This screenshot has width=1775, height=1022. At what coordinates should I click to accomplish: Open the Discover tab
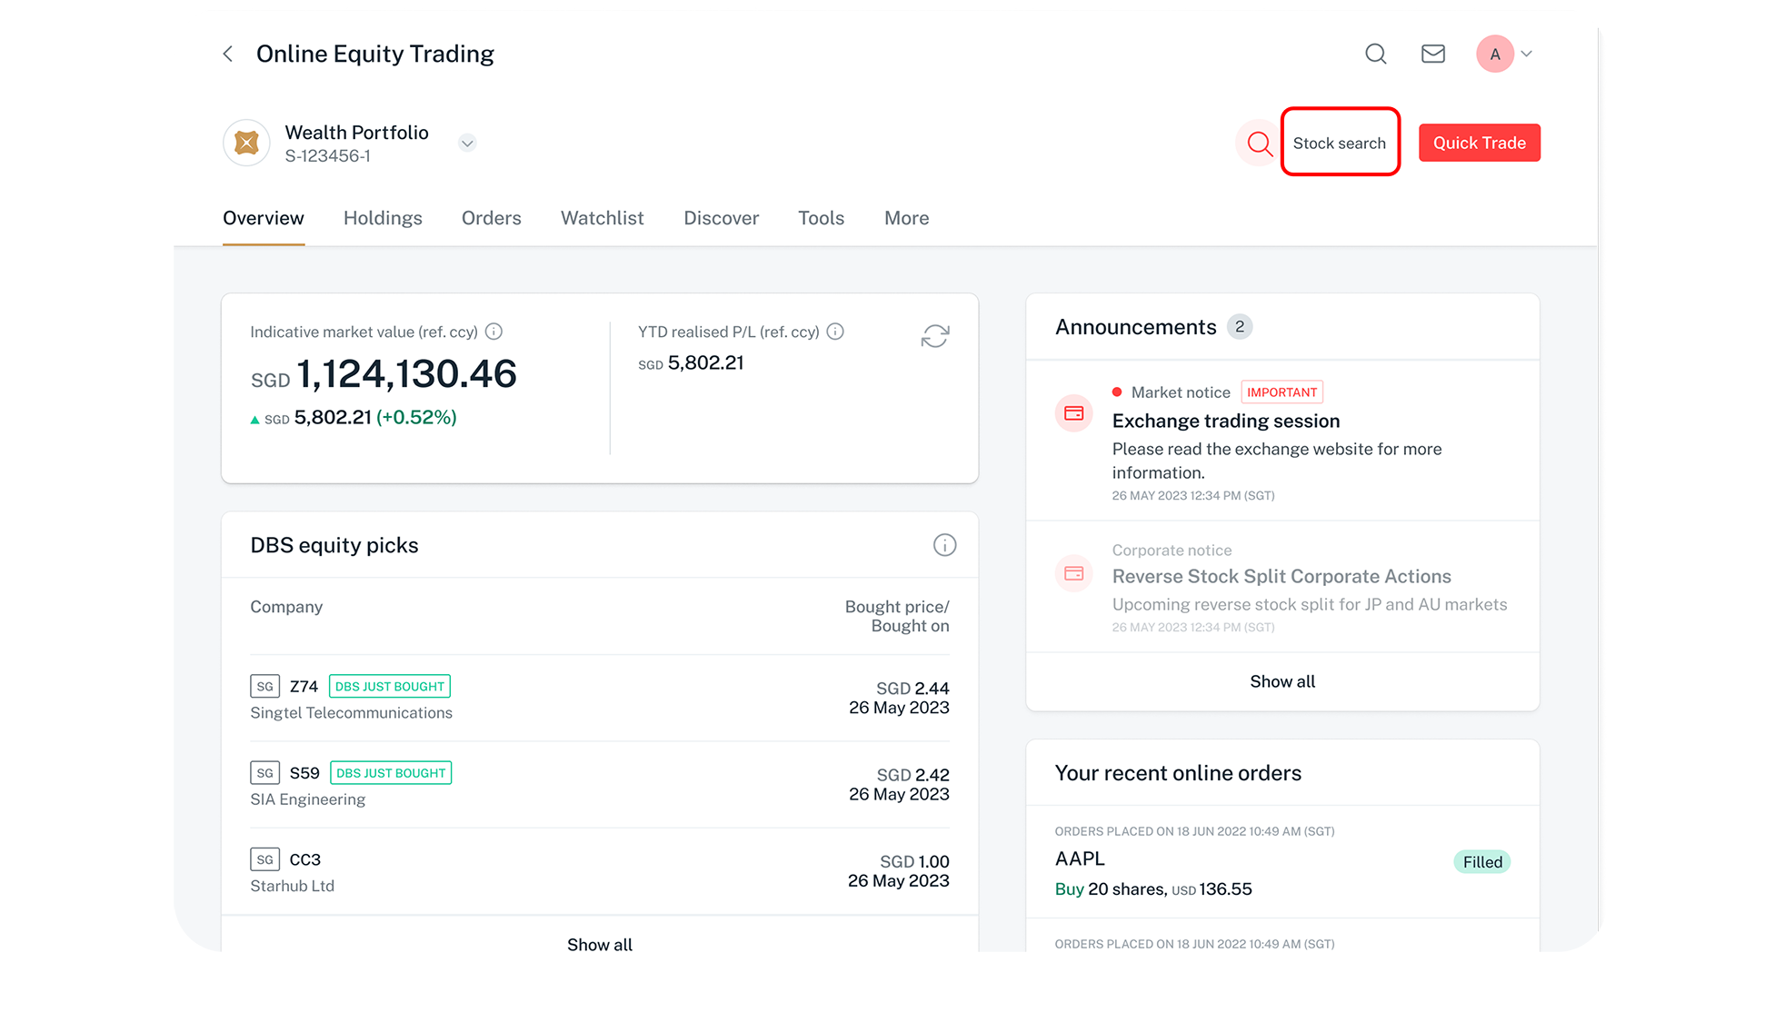click(721, 218)
